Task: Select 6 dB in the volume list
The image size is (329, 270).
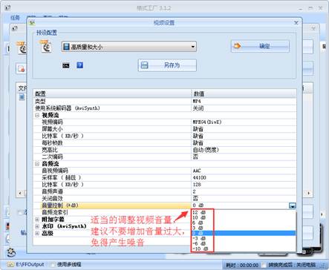Action: pyautogui.click(x=198, y=223)
